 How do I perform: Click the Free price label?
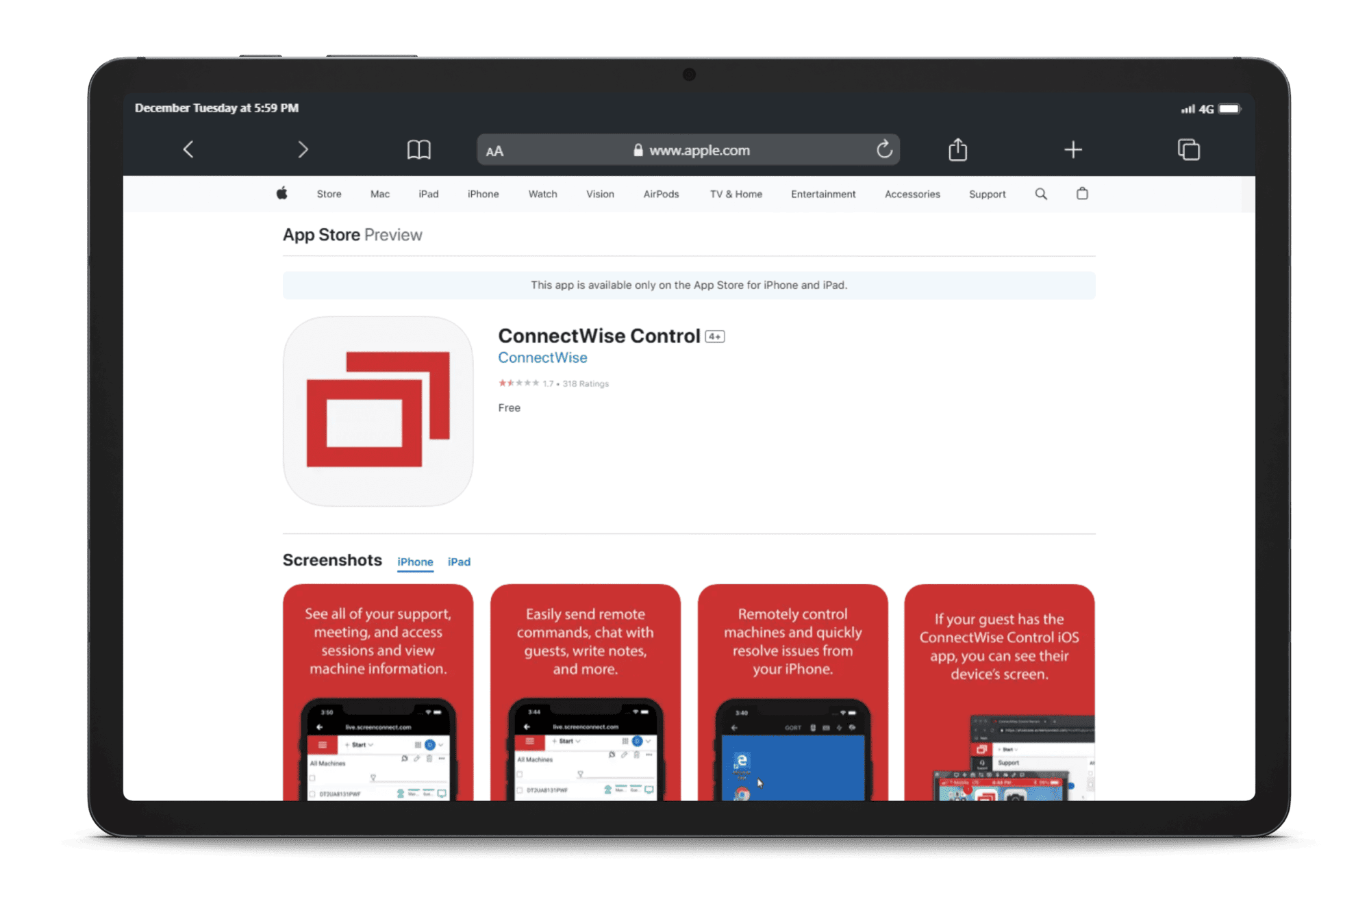point(509,407)
